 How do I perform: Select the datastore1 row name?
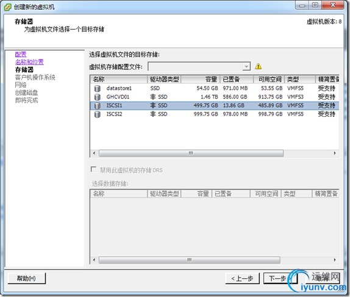point(119,88)
